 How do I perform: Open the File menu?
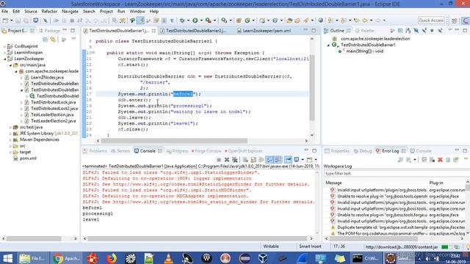[5, 12]
